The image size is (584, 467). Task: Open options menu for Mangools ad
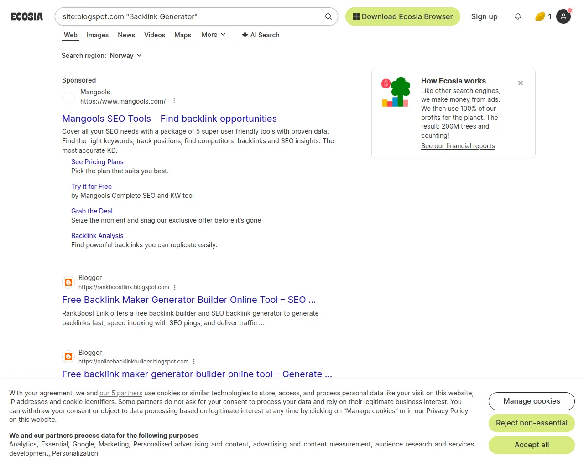point(174,101)
